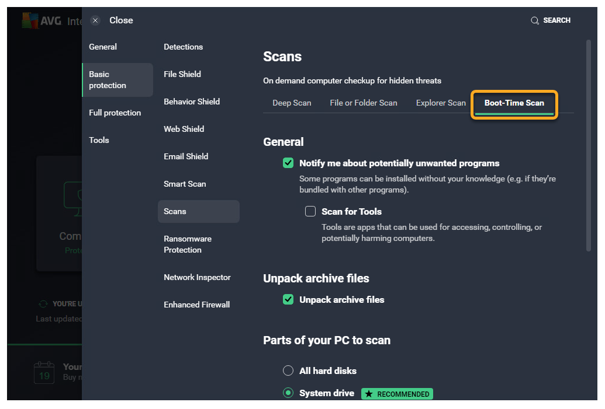Select the All hard disks option
This screenshot has width=605, height=409.
288,370
